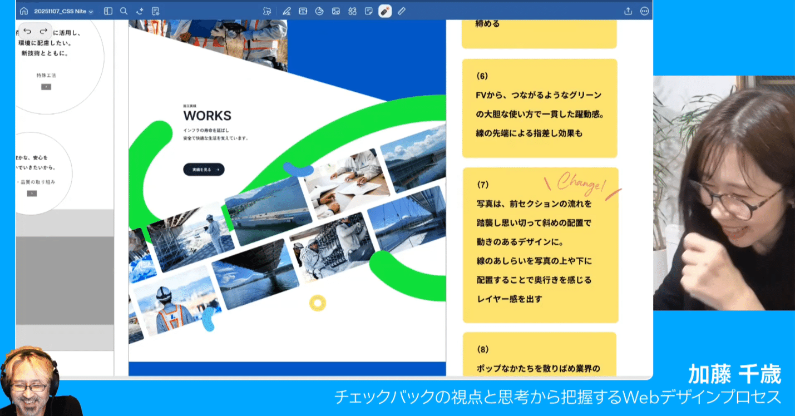The width and height of the screenshot is (795, 416).
Task: Select the active Eraser tool
Action: tap(384, 11)
